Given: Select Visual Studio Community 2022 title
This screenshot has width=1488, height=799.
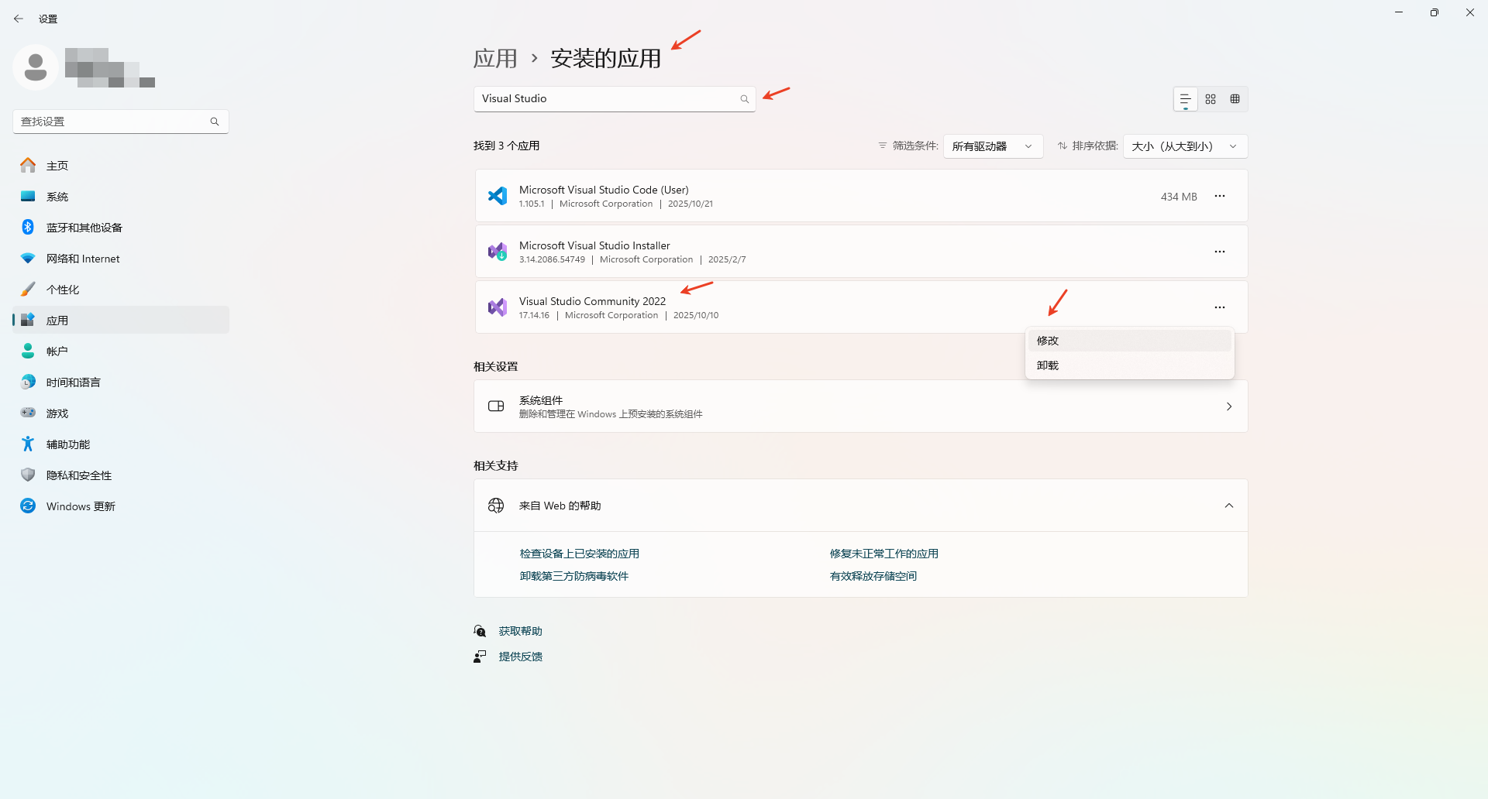Looking at the screenshot, I should click(x=592, y=301).
